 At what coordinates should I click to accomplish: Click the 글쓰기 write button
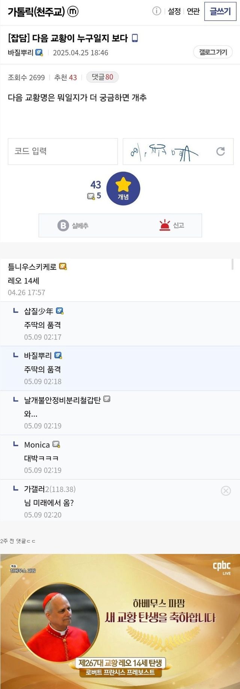point(220,12)
